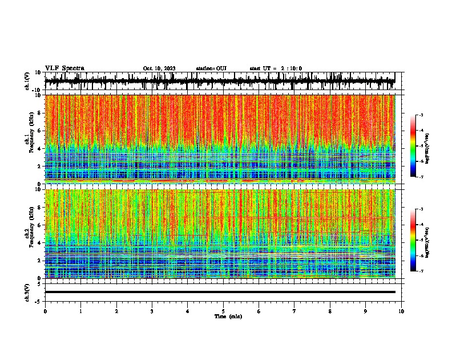Click the flat black ch.3 trace line
452x349 pixels.
220,292
